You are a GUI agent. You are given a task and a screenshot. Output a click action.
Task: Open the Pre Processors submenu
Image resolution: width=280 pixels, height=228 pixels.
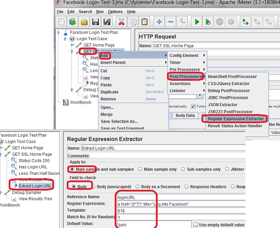point(187,69)
